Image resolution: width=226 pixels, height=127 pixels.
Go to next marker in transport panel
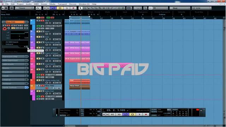107,114
